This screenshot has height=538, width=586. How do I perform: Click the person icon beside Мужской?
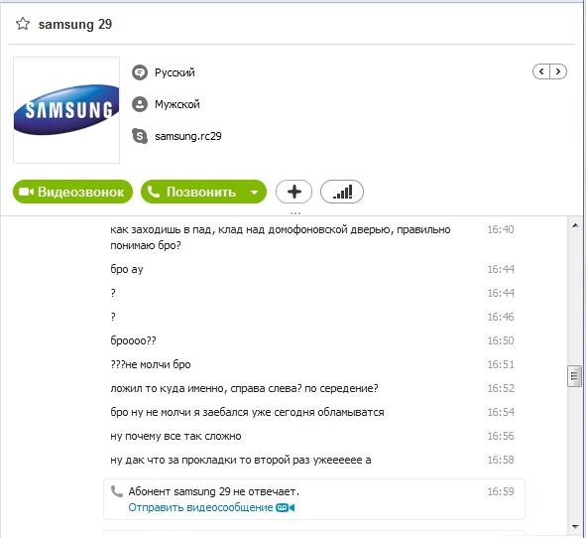pos(140,104)
